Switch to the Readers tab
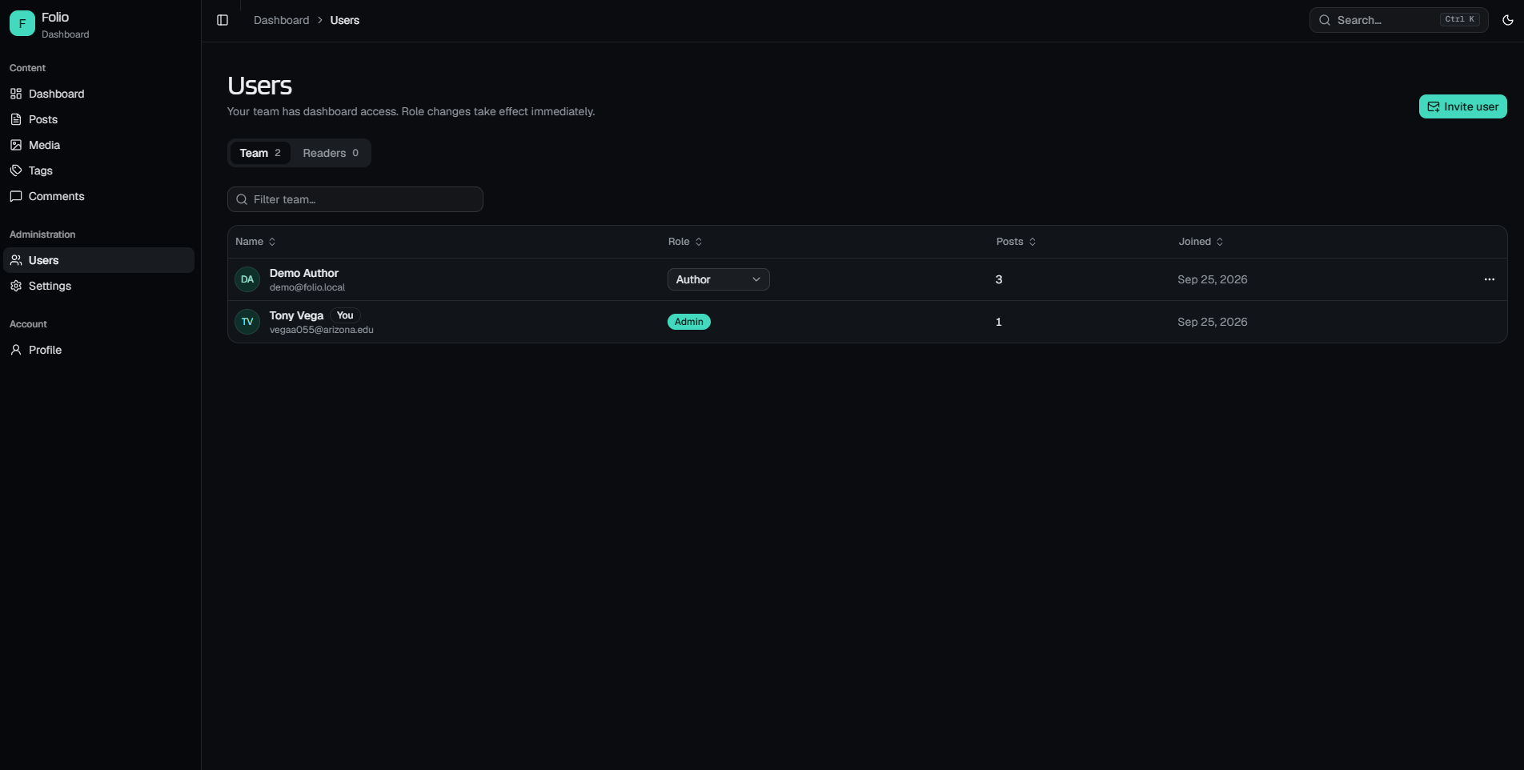Image resolution: width=1524 pixels, height=770 pixels. (331, 153)
